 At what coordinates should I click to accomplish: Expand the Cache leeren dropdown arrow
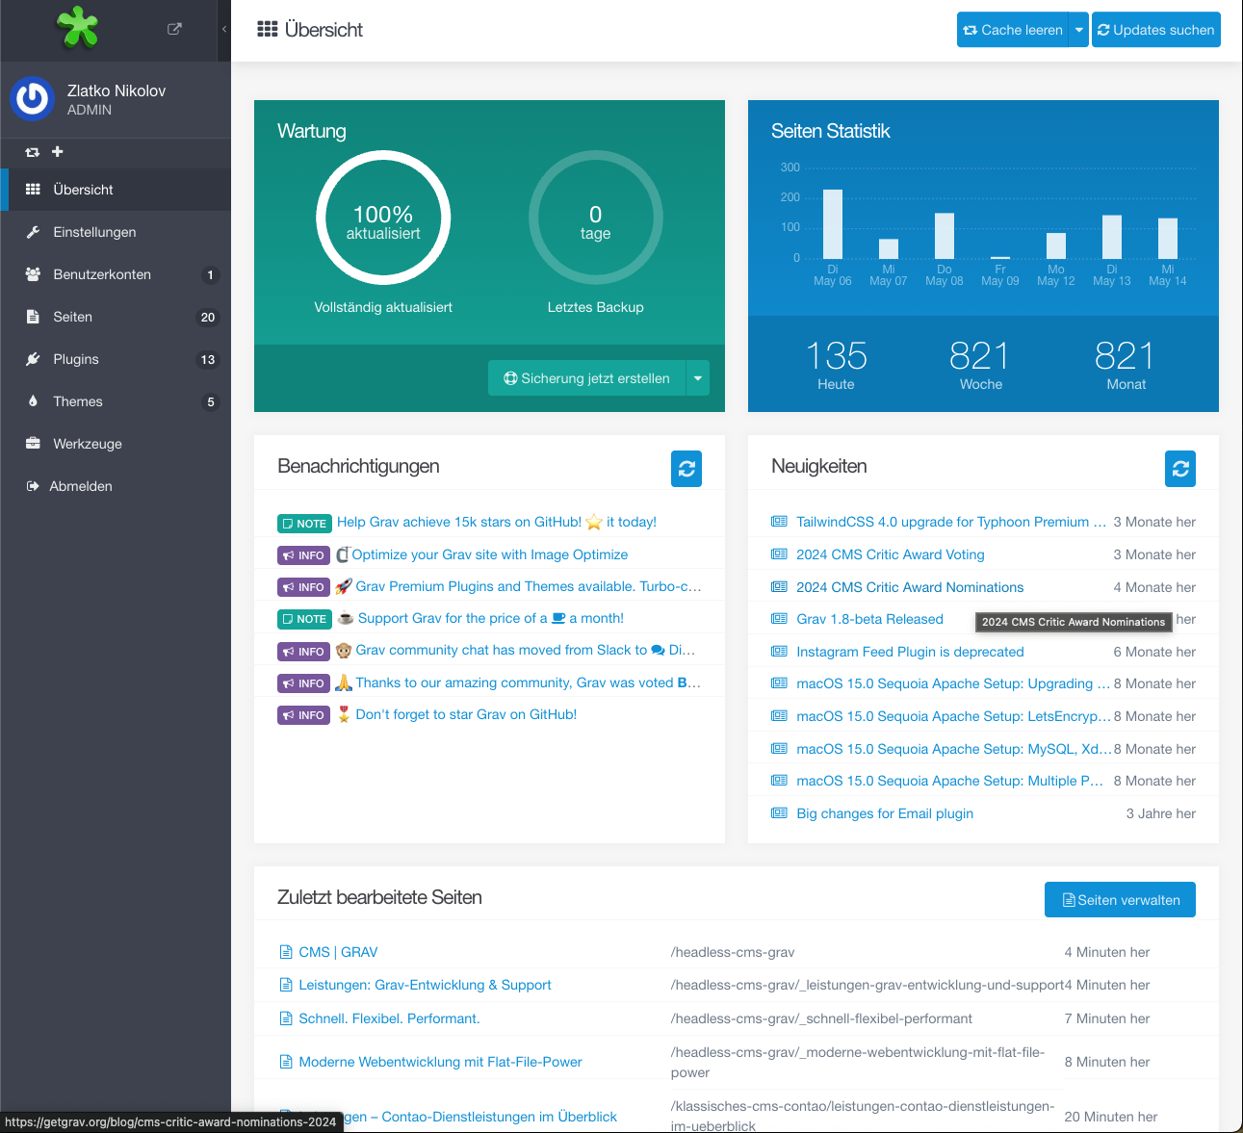pyautogui.click(x=1079, y=30)
